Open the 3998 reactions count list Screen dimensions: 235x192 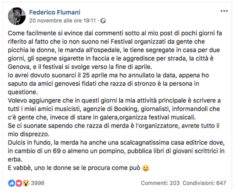click(x=38, y=183)
